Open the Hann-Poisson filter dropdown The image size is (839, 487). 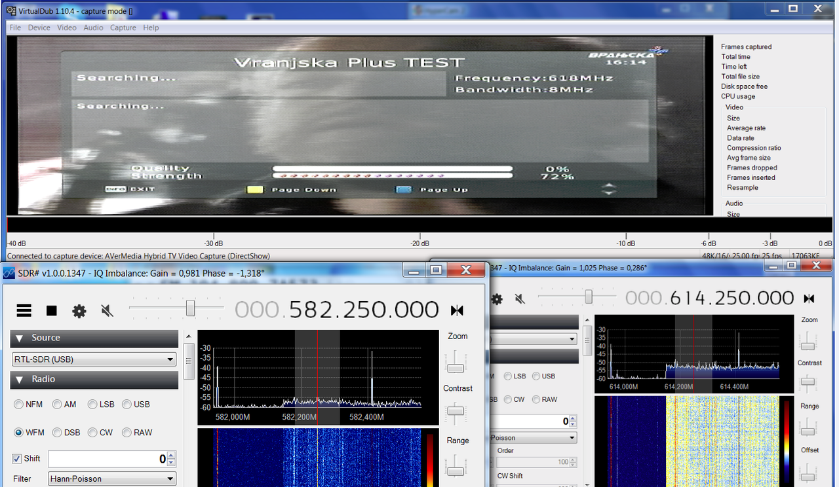(112, 478)
